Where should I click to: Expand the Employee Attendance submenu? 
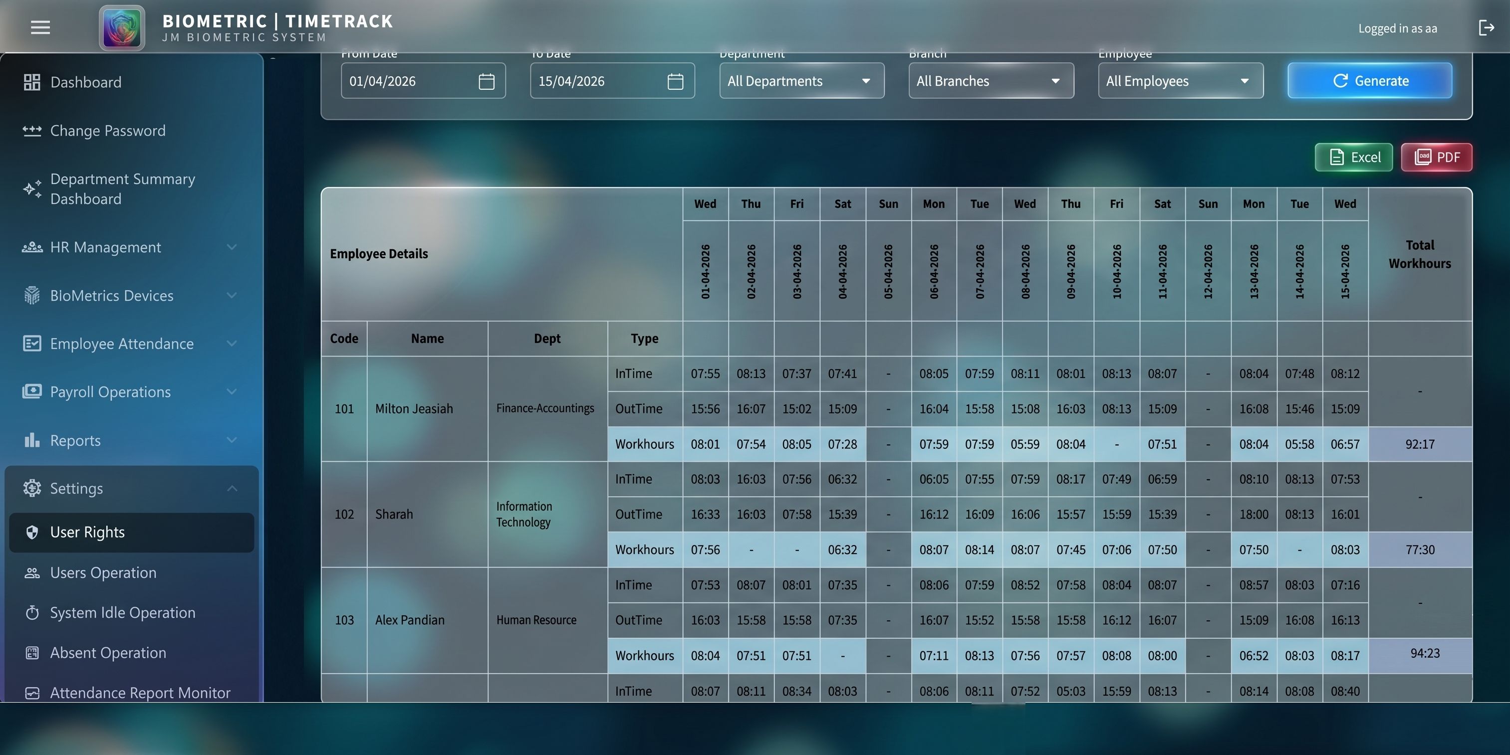(x=232, y=343)
